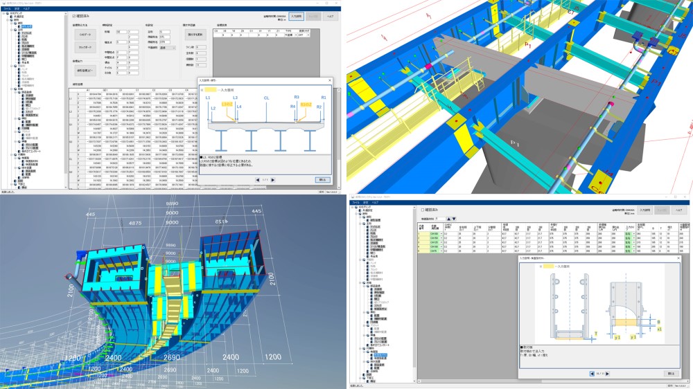The height and width of the screenshot is (389, 693).
Task: Open the OFF dropdown in the coordinate conversion table
Action: (304, 35)
